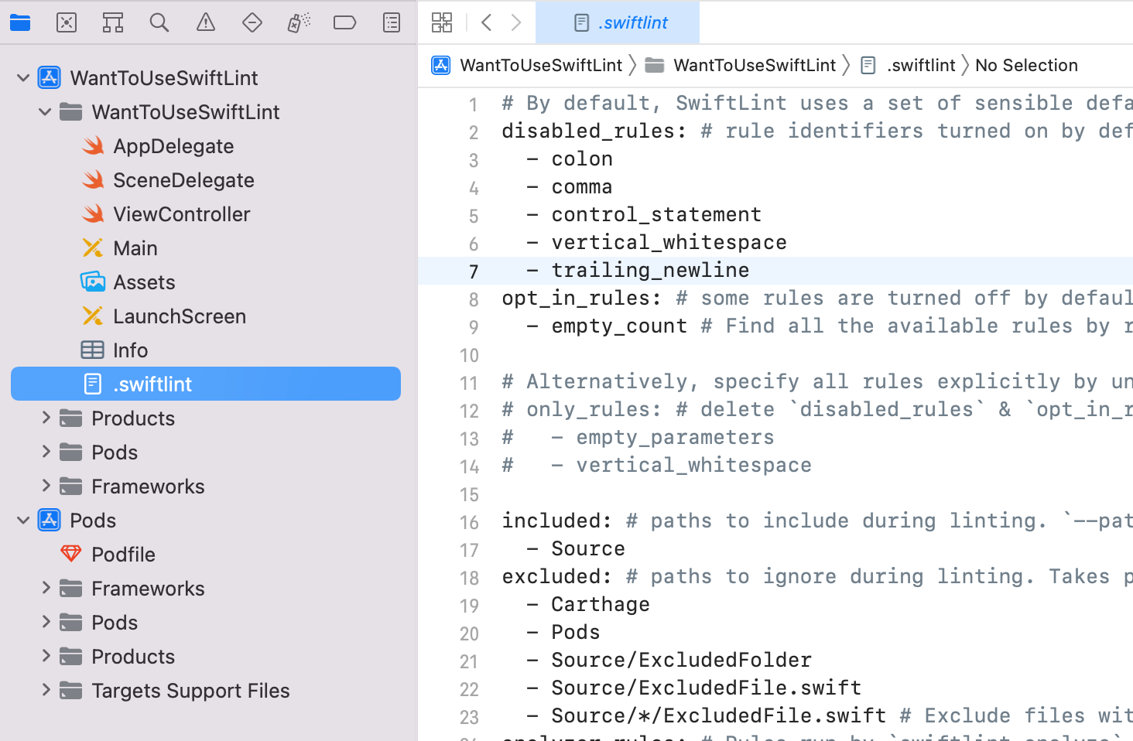
Task: Expand Products under the Pods project
Action: click(x=45, y=656)
